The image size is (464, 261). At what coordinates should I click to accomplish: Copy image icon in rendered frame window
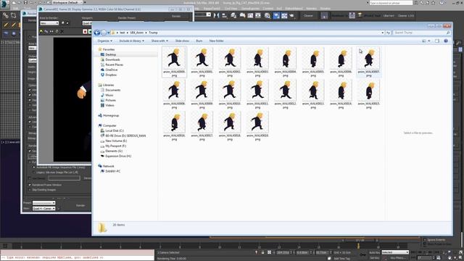point(46,31)
